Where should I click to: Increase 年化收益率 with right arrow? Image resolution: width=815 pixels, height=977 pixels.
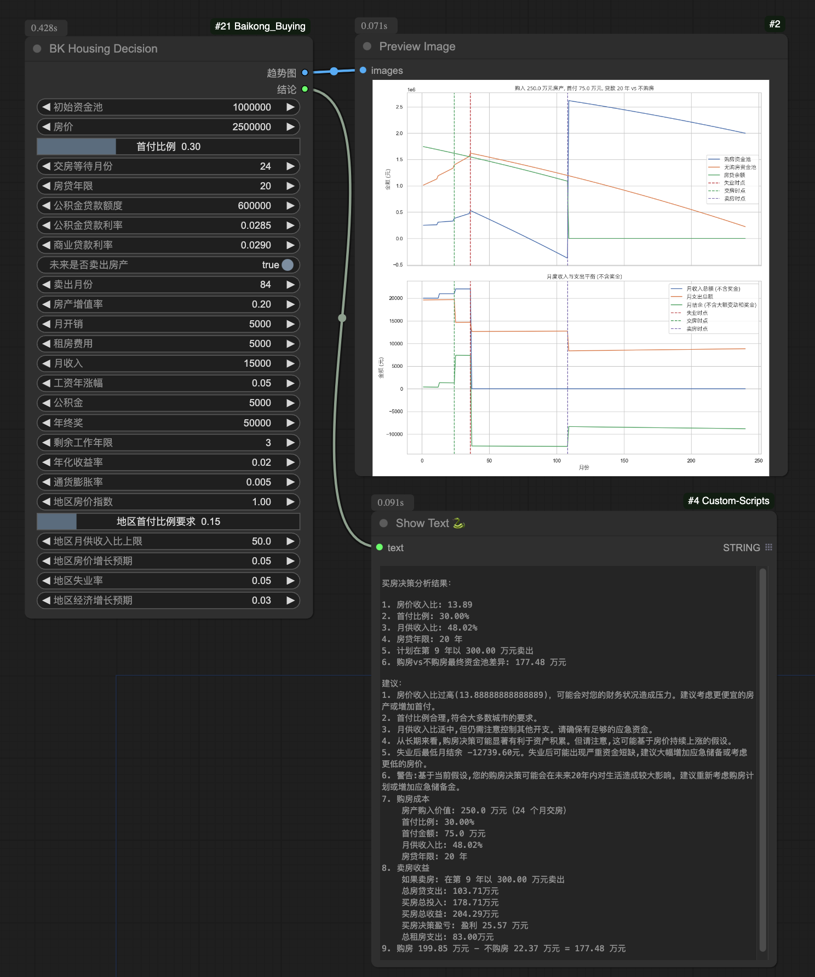[x=291, y=463]
